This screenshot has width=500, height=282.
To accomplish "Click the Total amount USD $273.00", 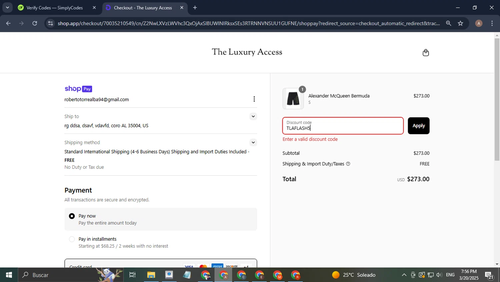I will 413,179.
